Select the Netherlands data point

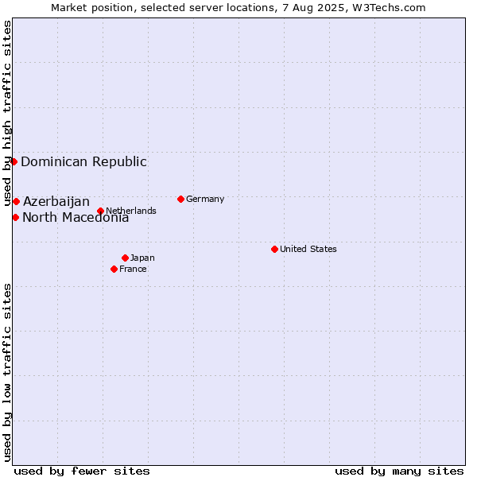click(x=100, y=211)
